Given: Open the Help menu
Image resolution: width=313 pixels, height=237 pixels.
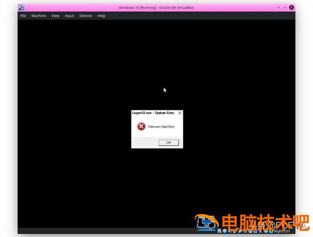Looking at the screenshot, I should click(x=101, y=16).
